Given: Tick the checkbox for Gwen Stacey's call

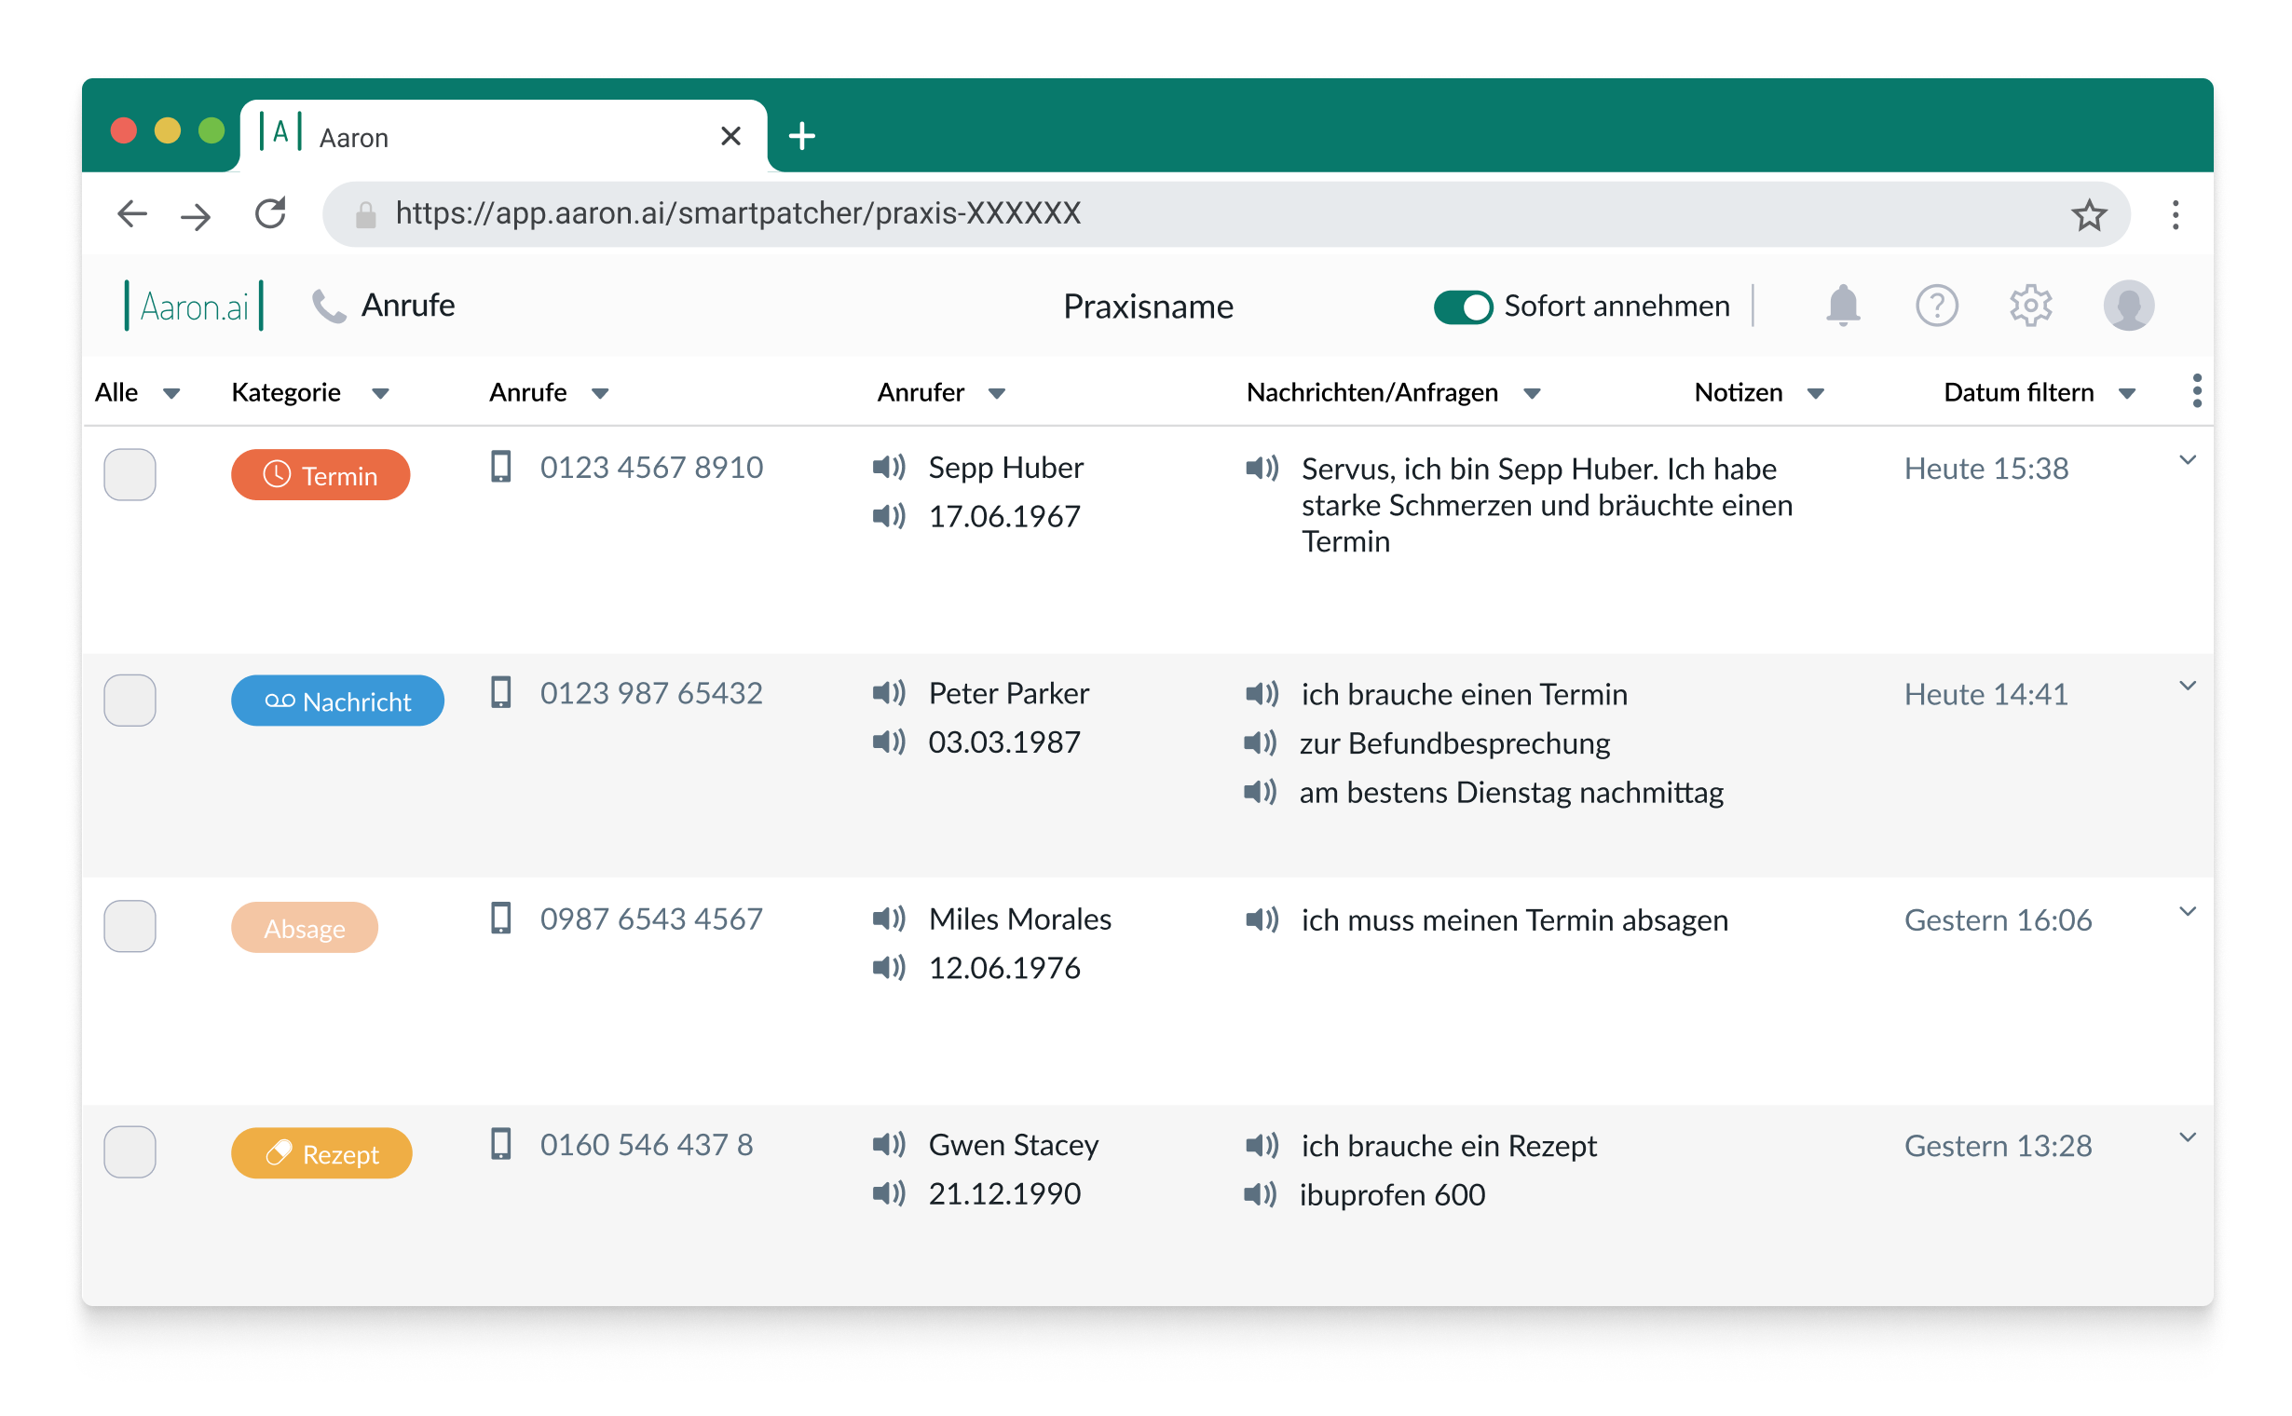Looking at the screenshot, I should point(130,1151).
